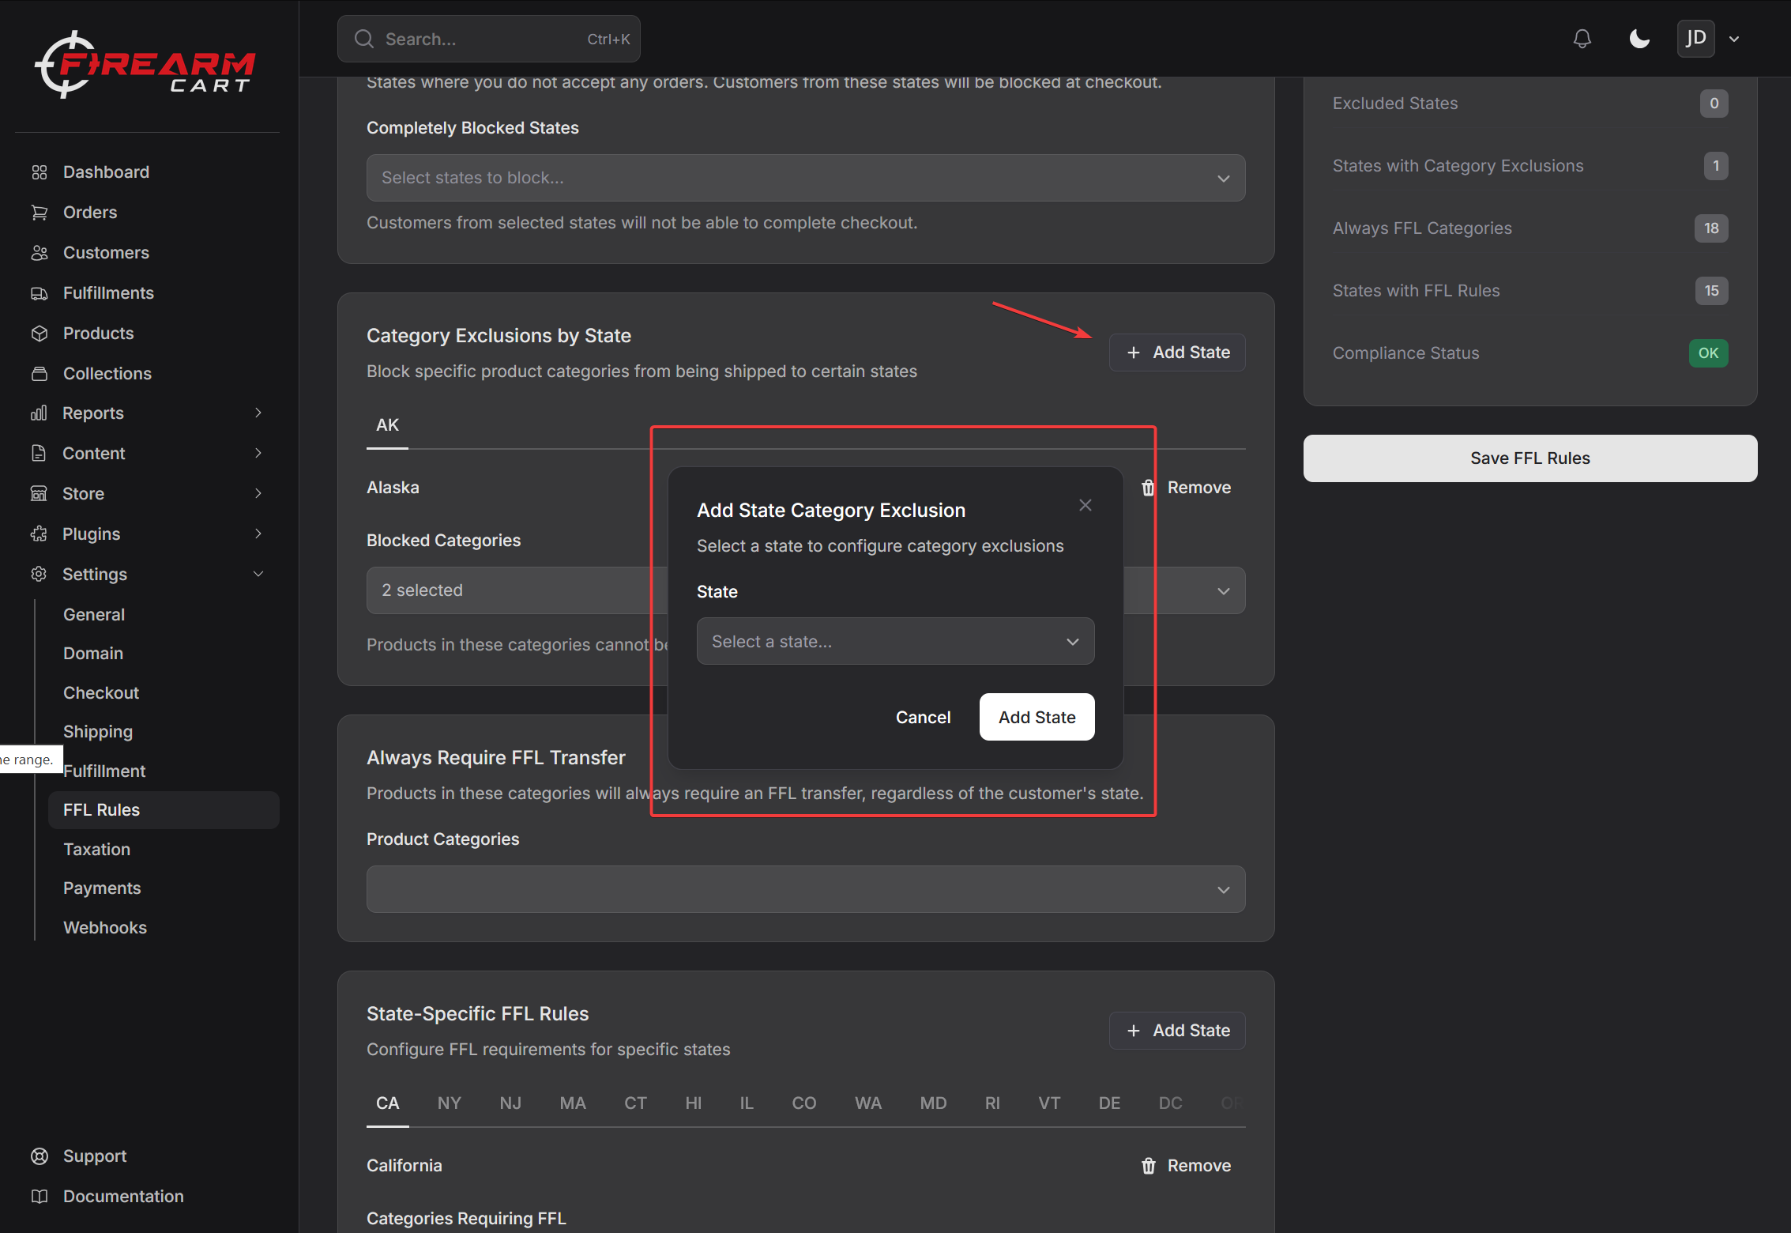Open Taxation settings
1791x1233 pixels.
[96, 850]
